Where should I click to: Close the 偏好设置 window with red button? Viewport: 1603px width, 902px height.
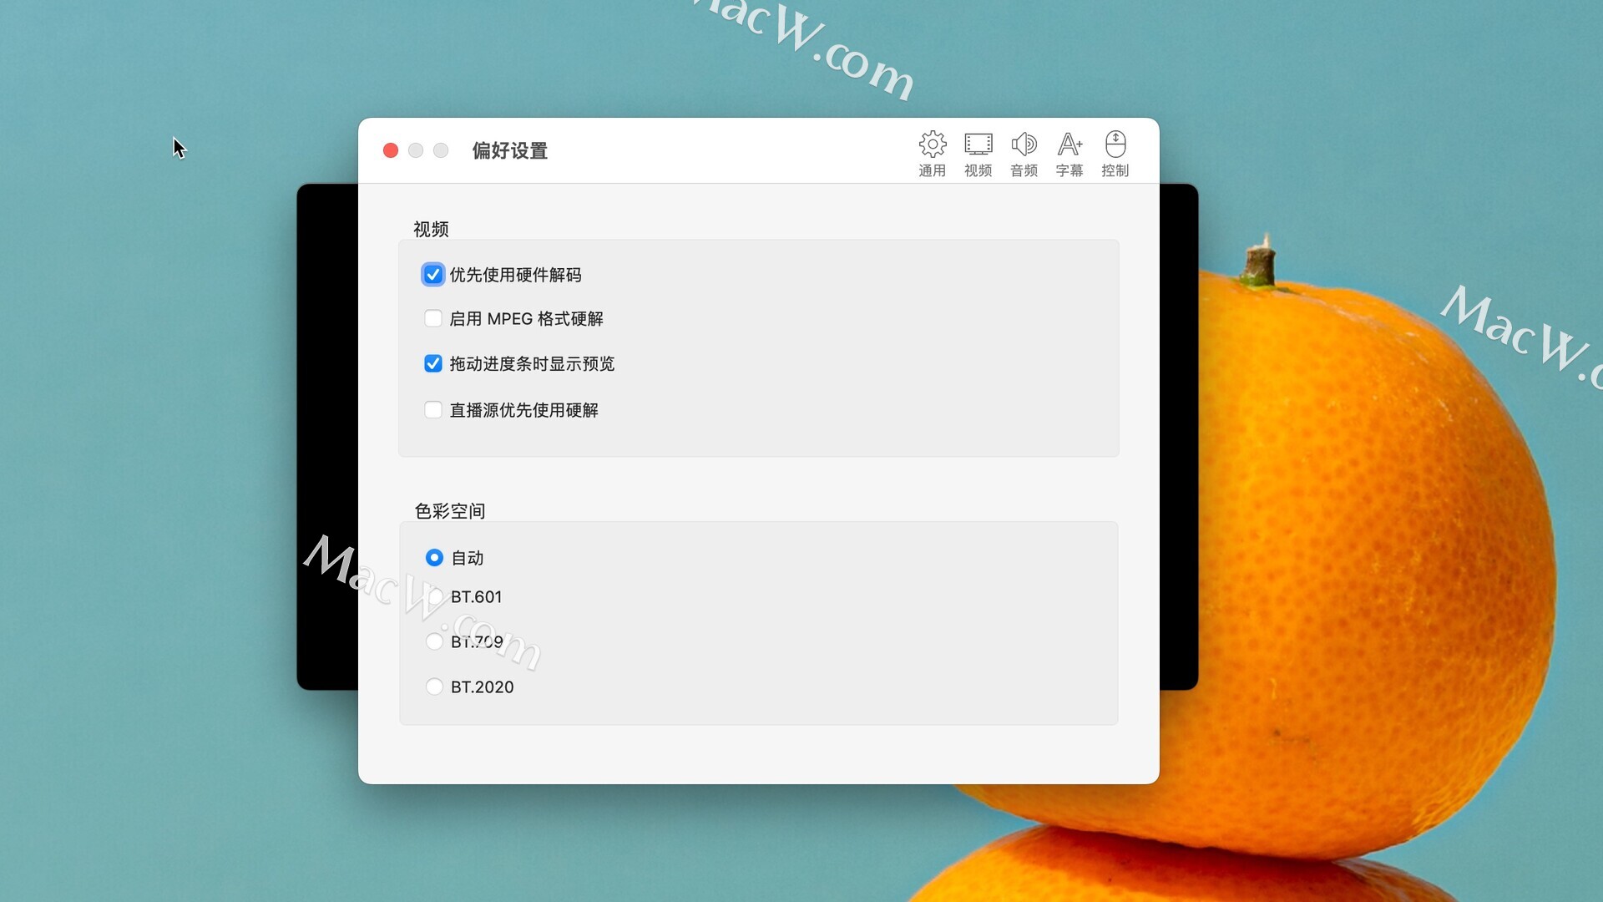tap(391, 150)
